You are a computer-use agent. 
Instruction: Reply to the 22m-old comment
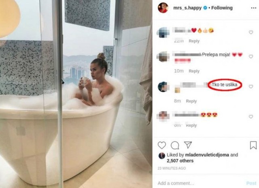pos(194,41)
